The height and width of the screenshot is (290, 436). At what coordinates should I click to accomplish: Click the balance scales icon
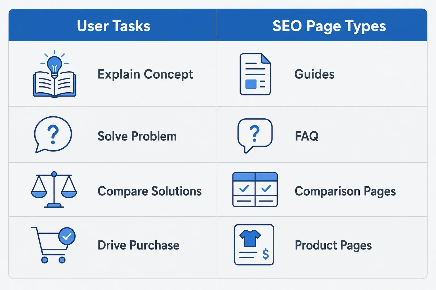pos(54,189)
